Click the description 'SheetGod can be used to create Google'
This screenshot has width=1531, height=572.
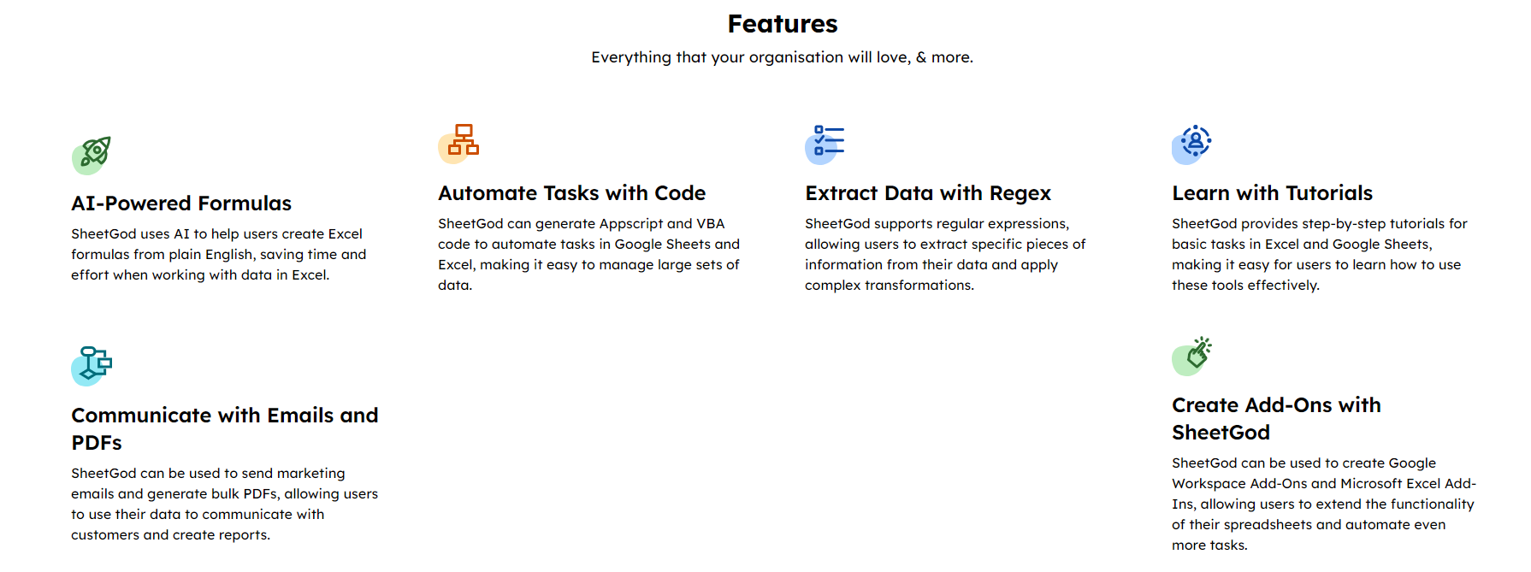1324,504
